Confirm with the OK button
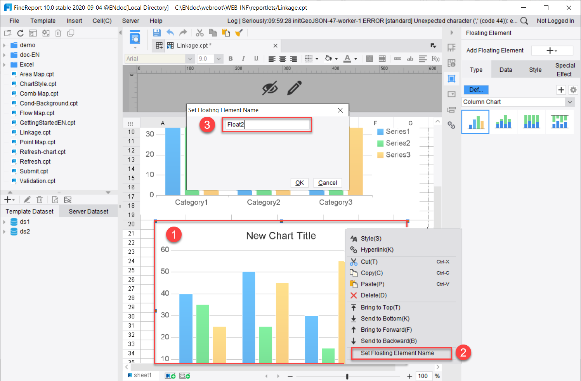Image resolution: width=581 pixels, height=381 pixels. [300, 183]
